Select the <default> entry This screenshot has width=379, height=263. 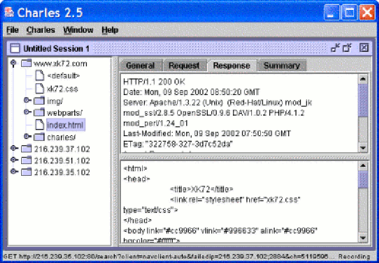click(64, 76)
